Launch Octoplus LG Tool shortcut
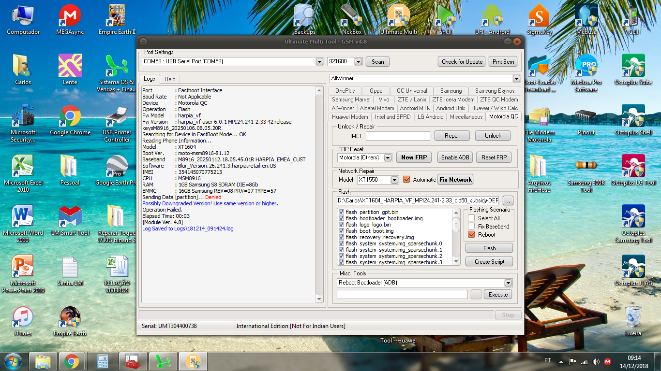The height and width of the screenshot is (371, 661). (633, 171)
